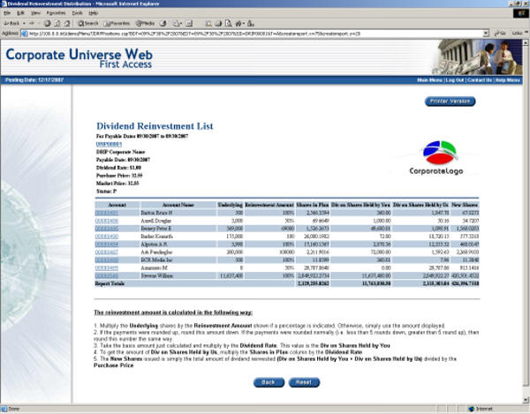Open the account link in the first table row
530x414 pixels.
point(107,213)
